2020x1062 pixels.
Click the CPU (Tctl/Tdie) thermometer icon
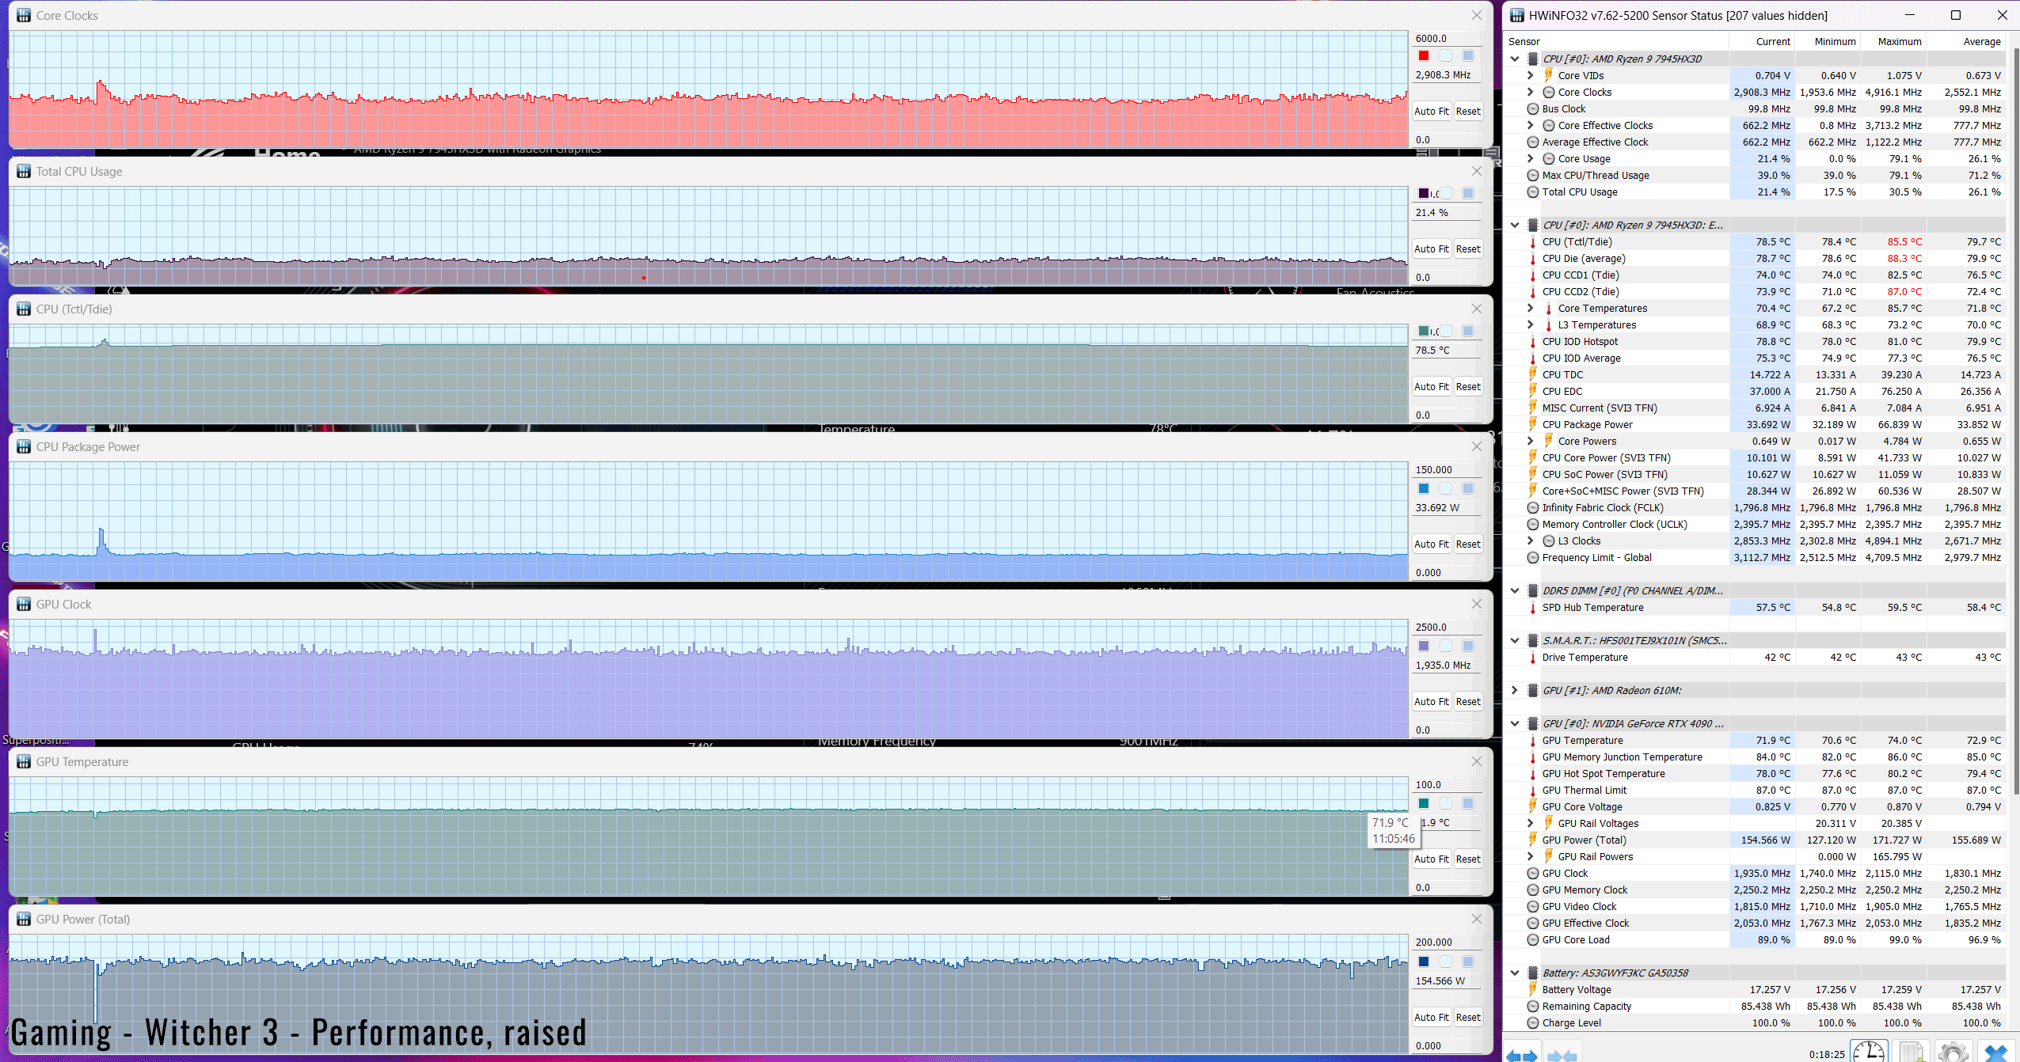1533,241
